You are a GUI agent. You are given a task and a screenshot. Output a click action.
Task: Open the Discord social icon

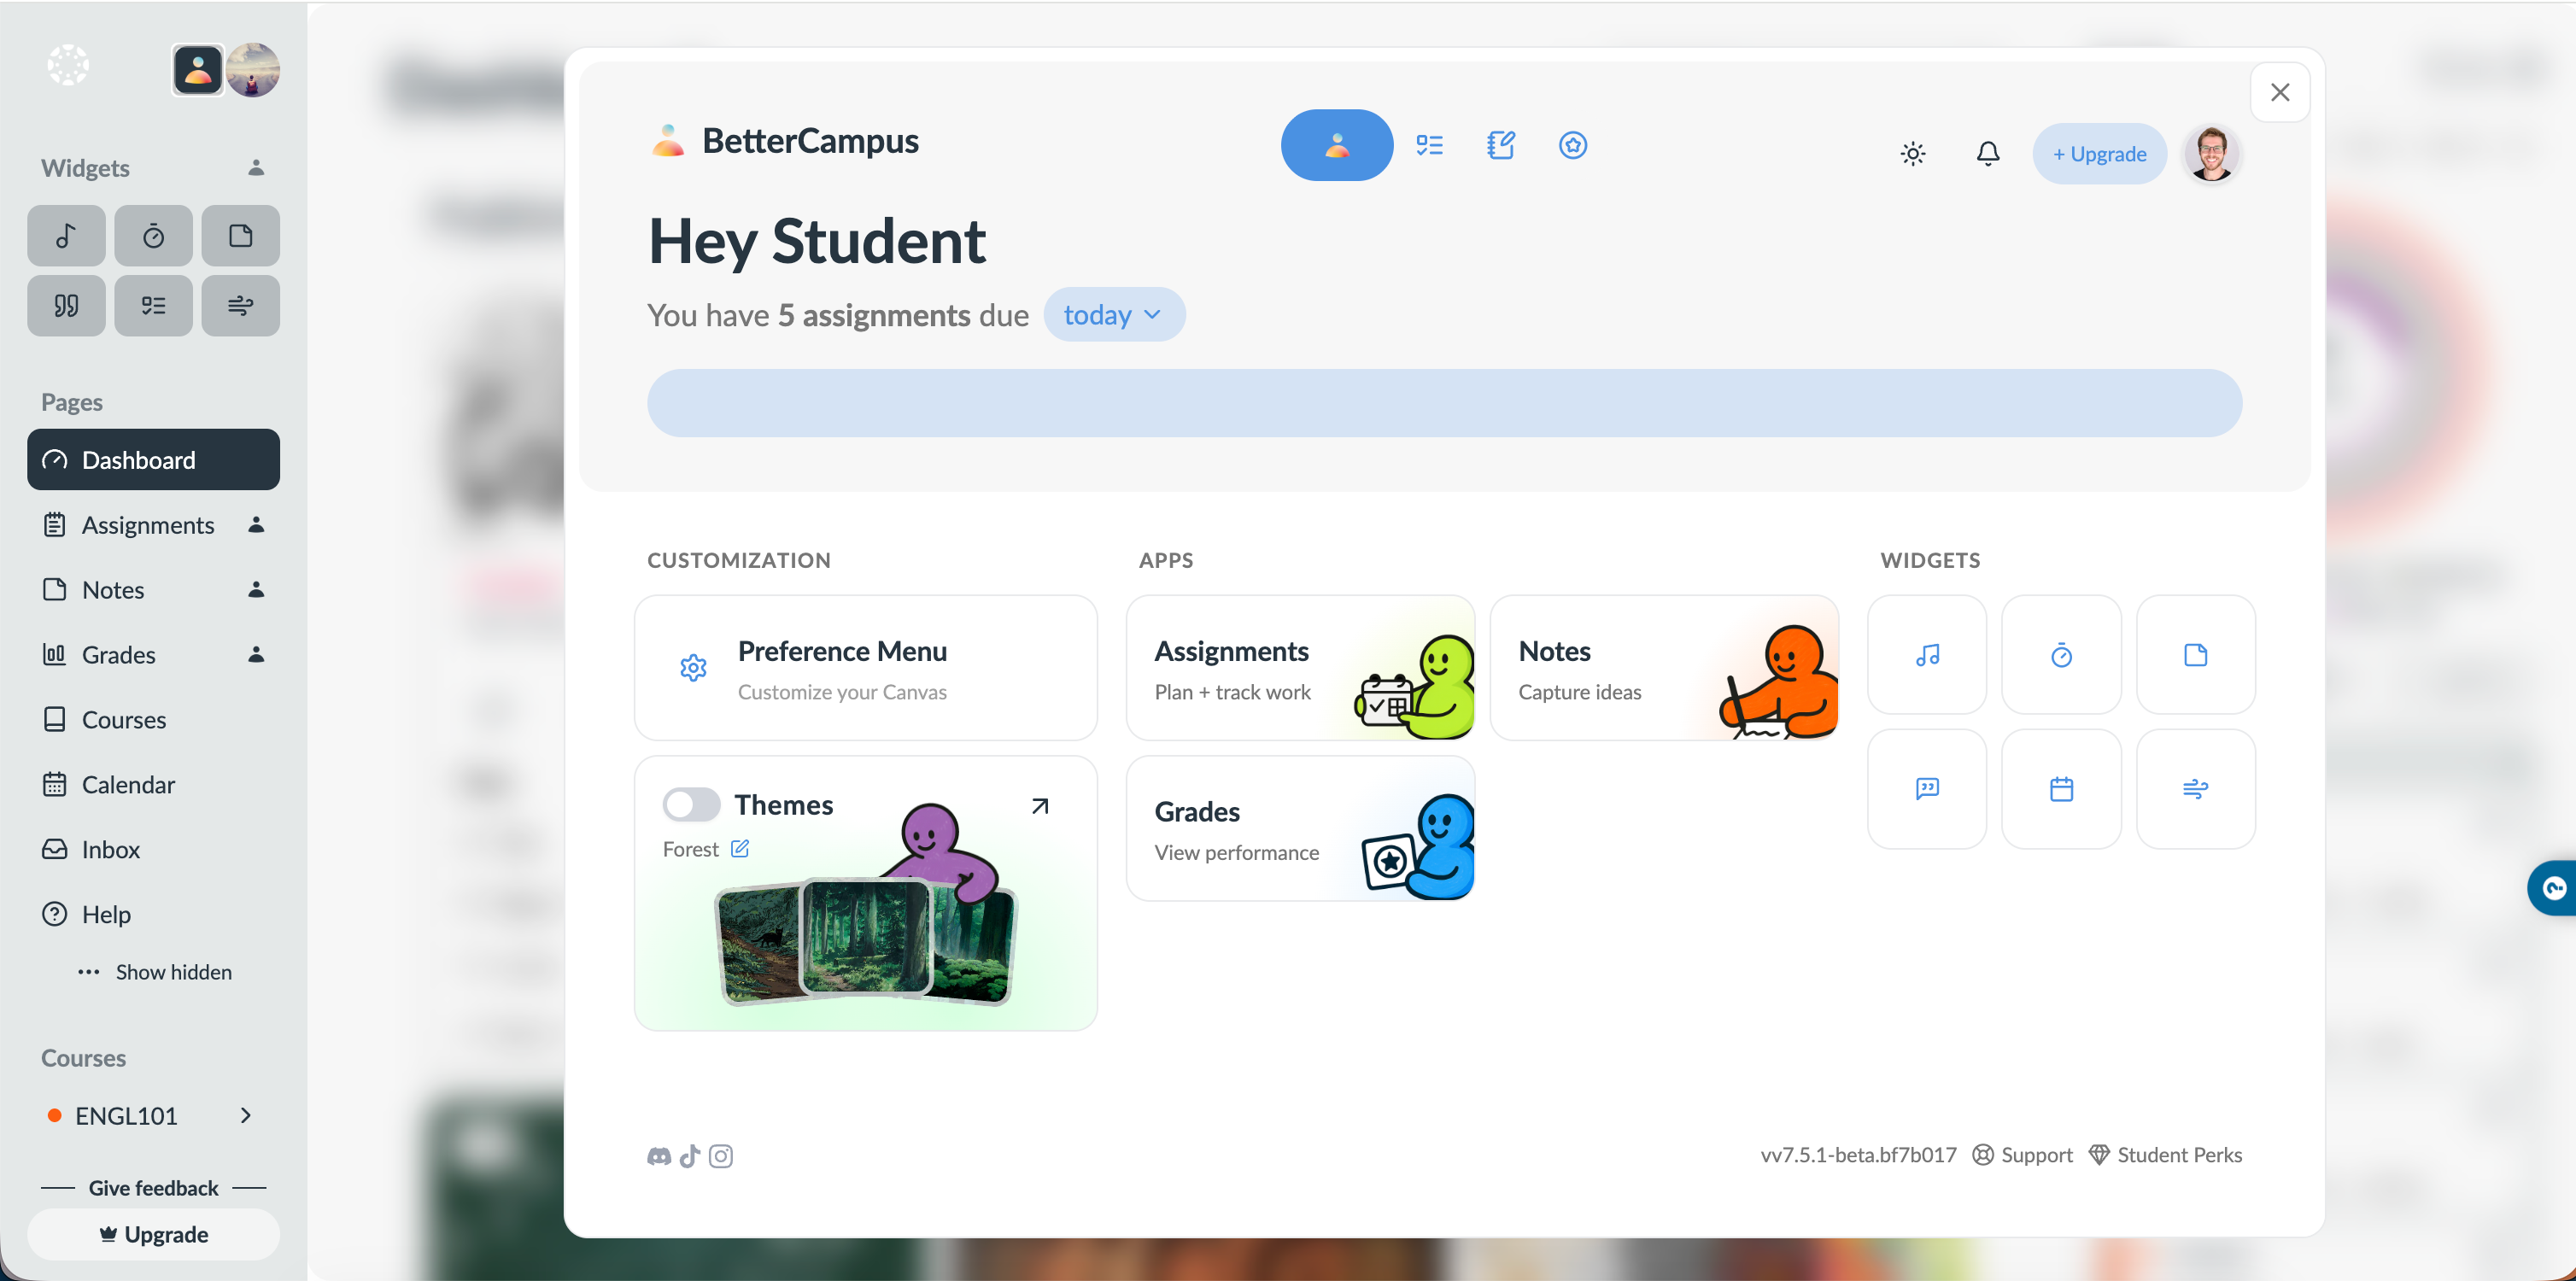658,1156
